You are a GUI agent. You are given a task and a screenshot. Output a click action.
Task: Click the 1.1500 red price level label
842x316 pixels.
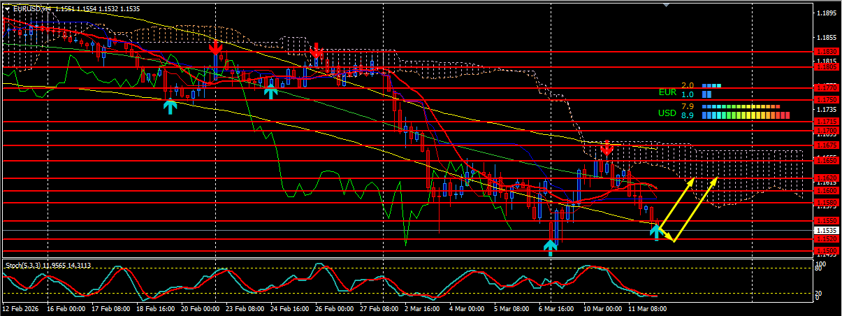tap(827, 250)
